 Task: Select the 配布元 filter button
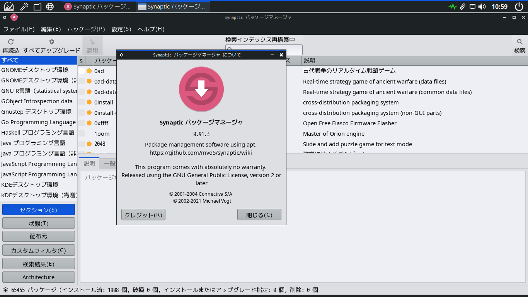click(39, 236)
